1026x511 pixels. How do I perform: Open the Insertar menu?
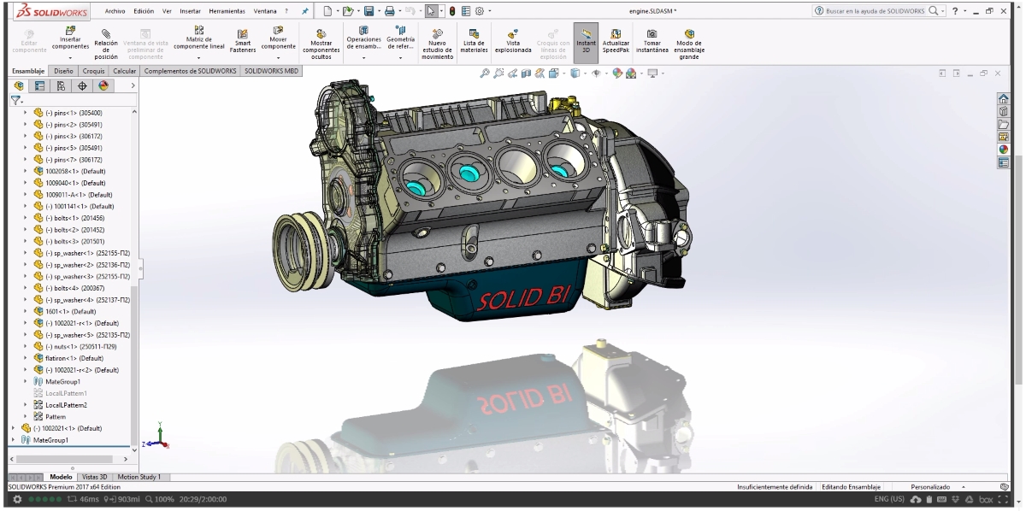pos(191,11)
